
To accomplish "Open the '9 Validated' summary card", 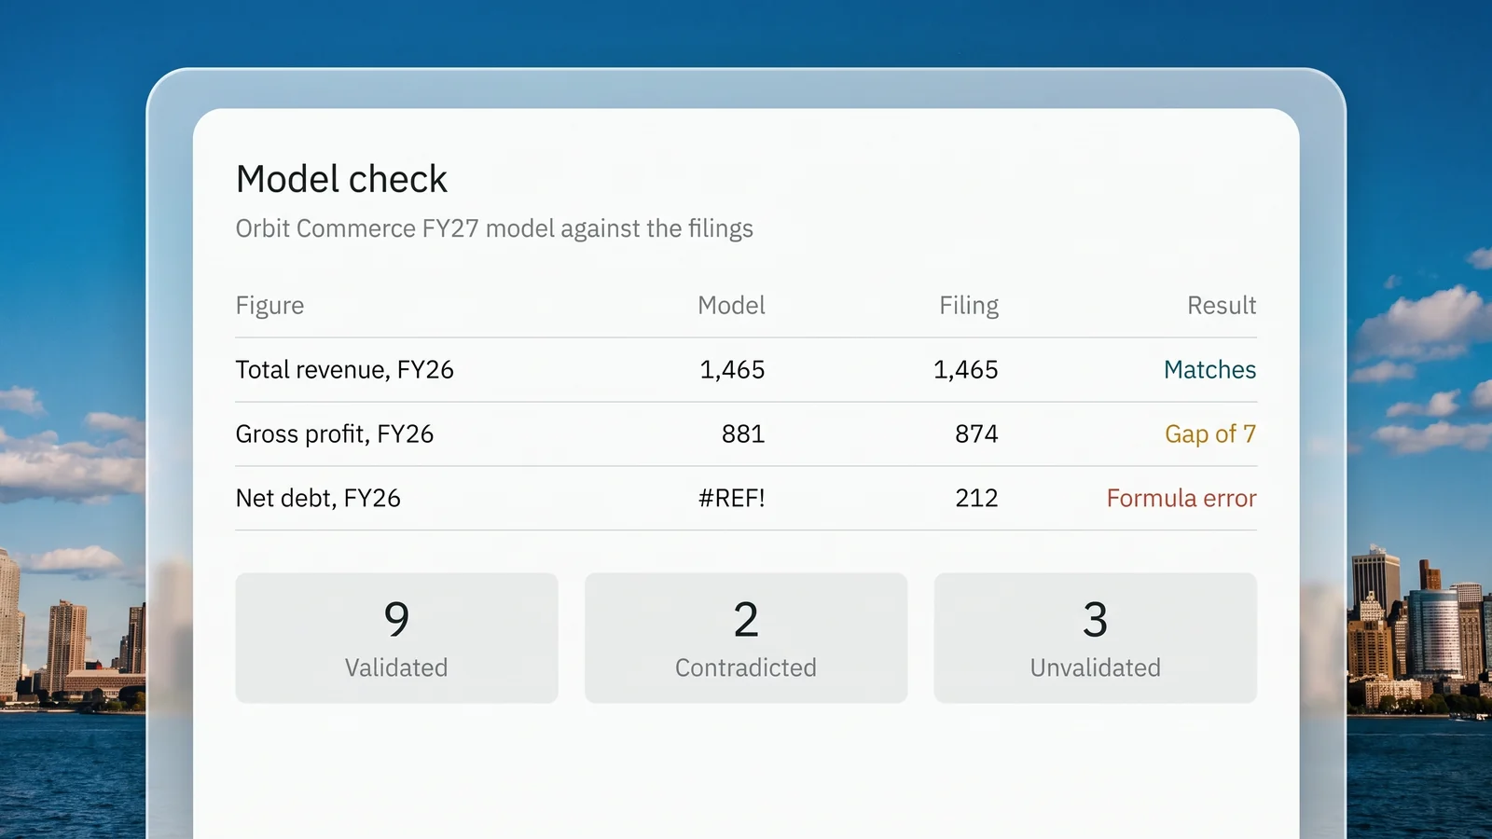I will [396, 638].
